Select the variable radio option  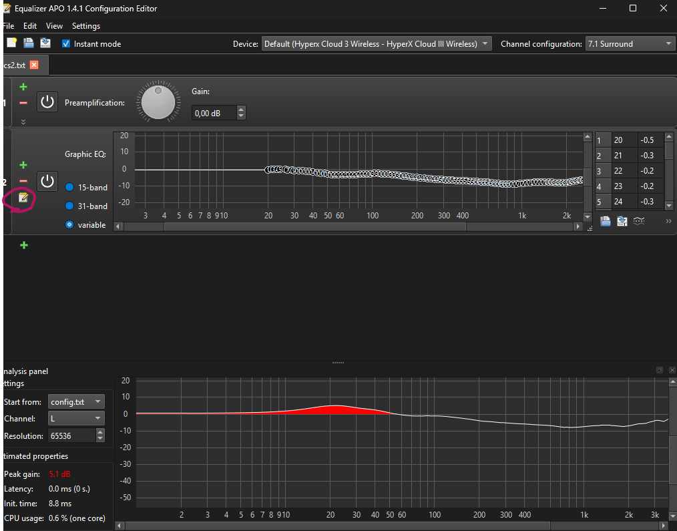tap(69, 224)
